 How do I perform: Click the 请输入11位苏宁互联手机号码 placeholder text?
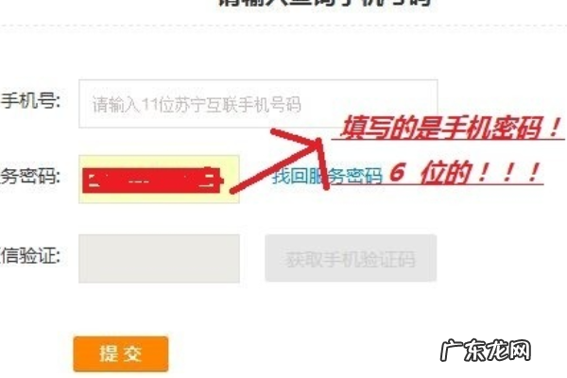197,105
